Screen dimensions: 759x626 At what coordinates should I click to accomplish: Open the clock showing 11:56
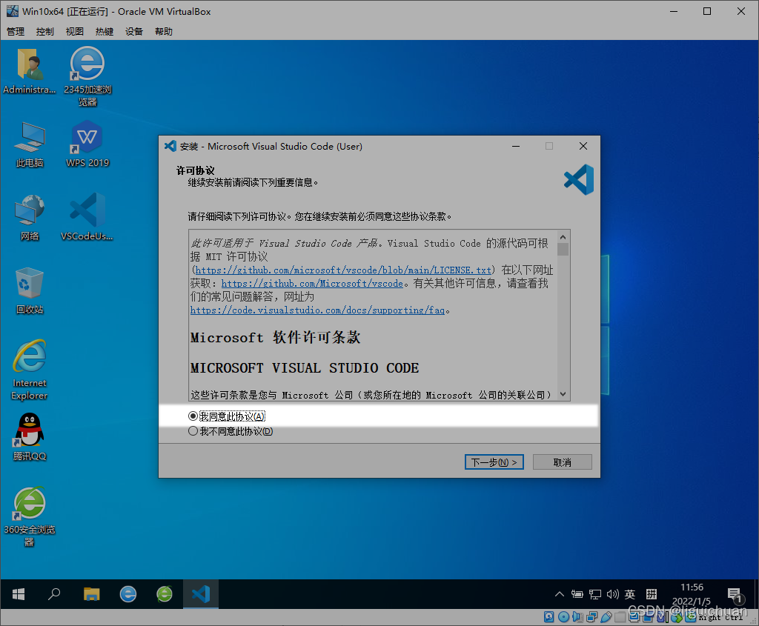[x=692, y=594]
